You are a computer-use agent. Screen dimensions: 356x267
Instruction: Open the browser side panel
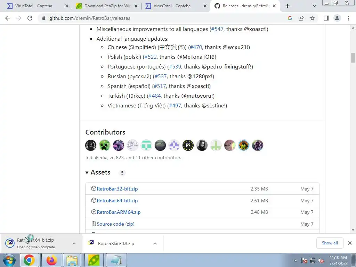coord(326,18)
